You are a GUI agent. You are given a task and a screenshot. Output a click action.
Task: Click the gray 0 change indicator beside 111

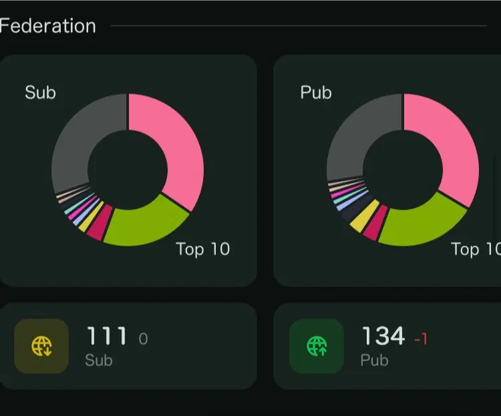(143, 340)
